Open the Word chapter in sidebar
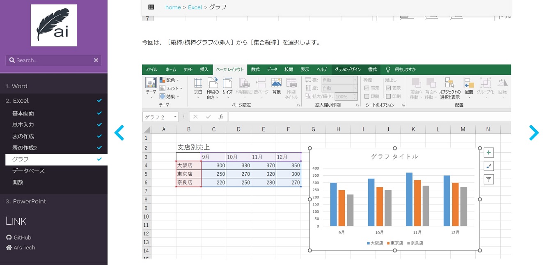Viewport: 543px width, 265px height. [x=54, y=86]
